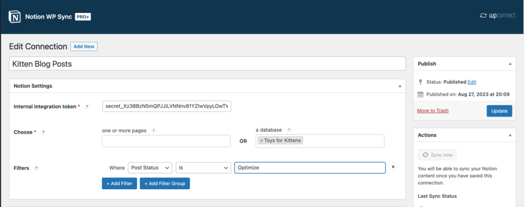Click the Move to Trash link
The image size is (525, 207).
coord(434,110)
